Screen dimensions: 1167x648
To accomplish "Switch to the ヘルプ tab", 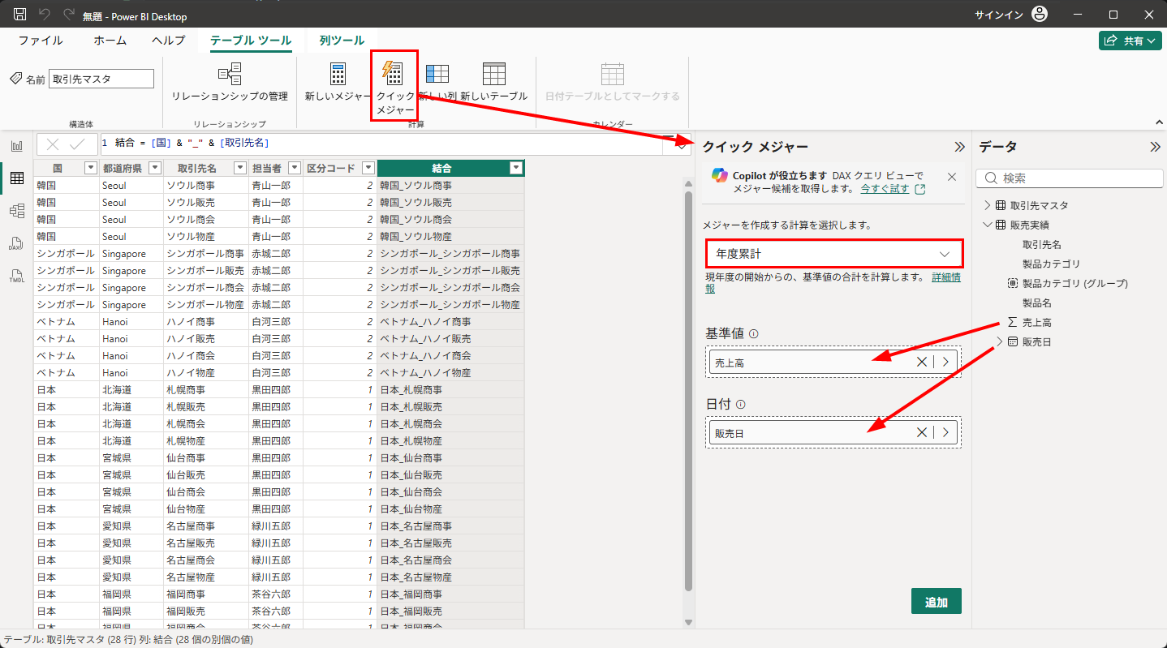I will pyautogui.click(x=169, y=41).
